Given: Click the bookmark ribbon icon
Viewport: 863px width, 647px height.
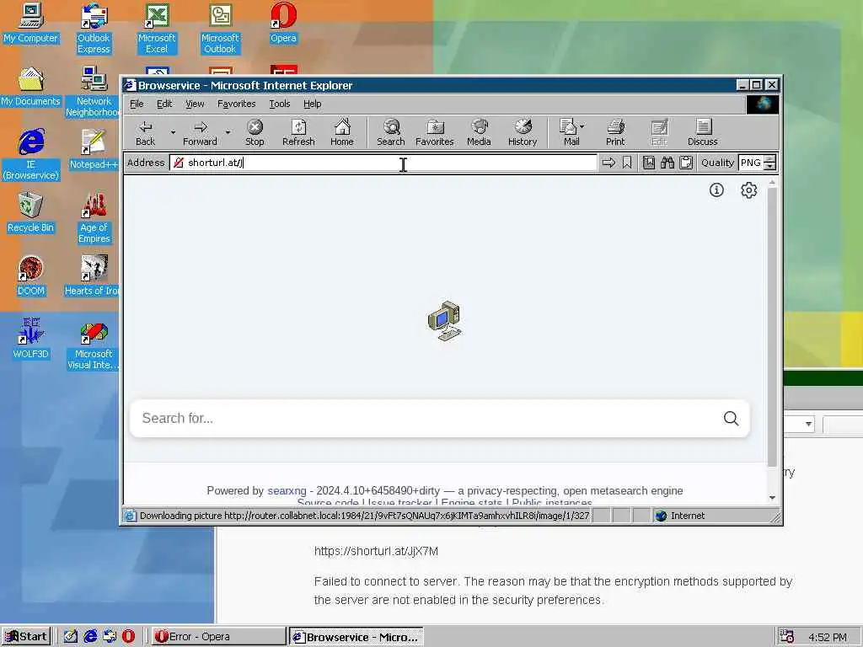Looking at the screenshot, I should click(x=627, y=163).
